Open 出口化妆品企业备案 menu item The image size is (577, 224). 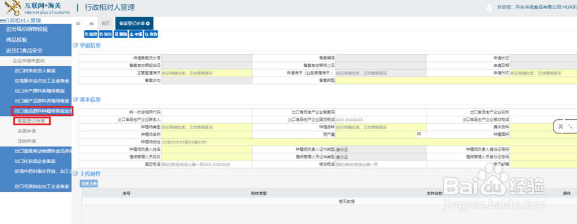coord(36,161)
